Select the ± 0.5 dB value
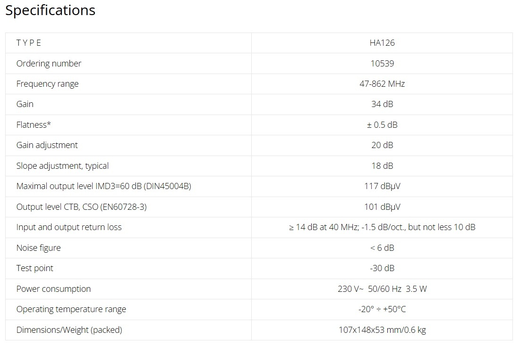Screen dimensions: 520x347 pyautogui.click(x=382, y=125)
